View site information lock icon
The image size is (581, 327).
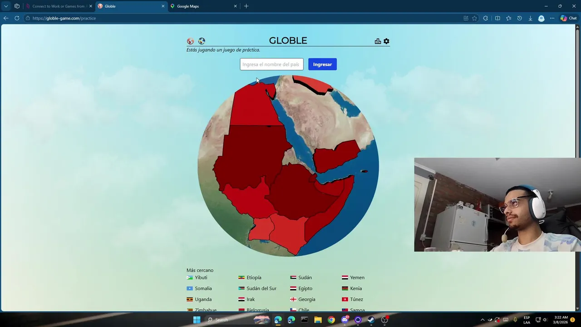(x=28, y=18)
